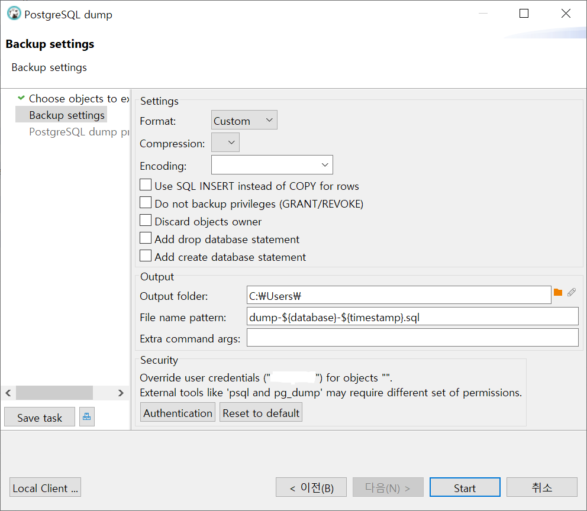The image size is (587, 511).
Task: Click the right arrow of the sidebar scrollbar
Action: 121,393
